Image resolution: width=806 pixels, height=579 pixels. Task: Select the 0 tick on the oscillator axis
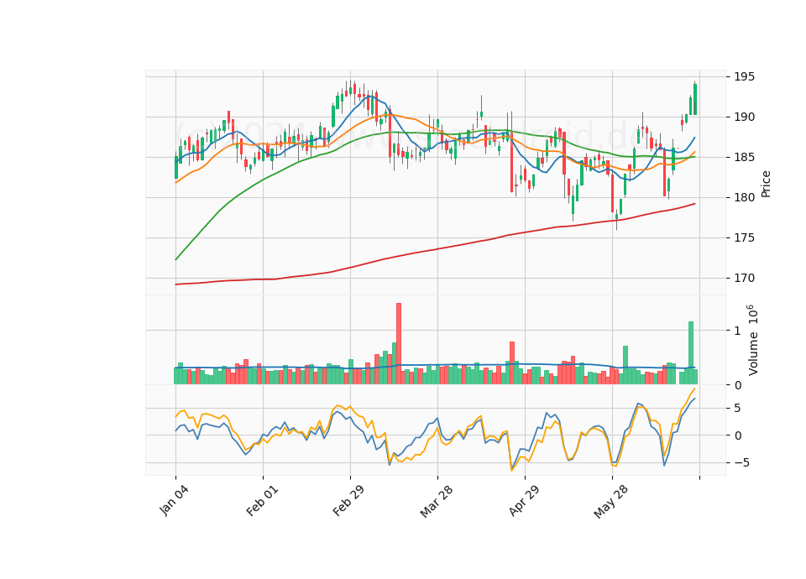pos(738,436)
